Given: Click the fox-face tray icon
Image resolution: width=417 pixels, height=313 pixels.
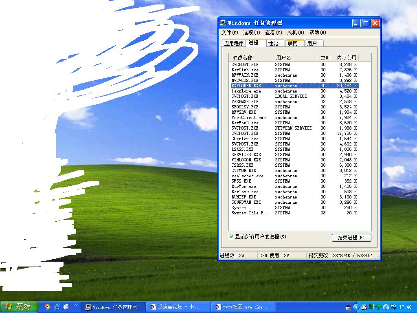Looking at the screenshot, I should (x=364, y=307).
